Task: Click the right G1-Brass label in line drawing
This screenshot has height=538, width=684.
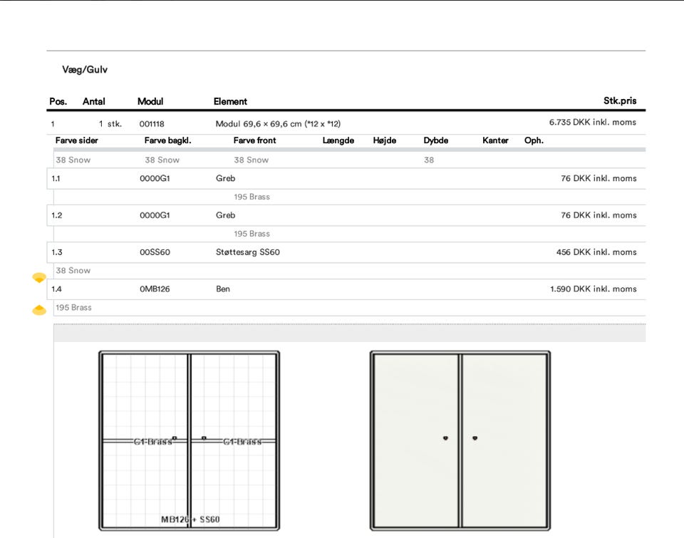Action: tap(242, 442)
